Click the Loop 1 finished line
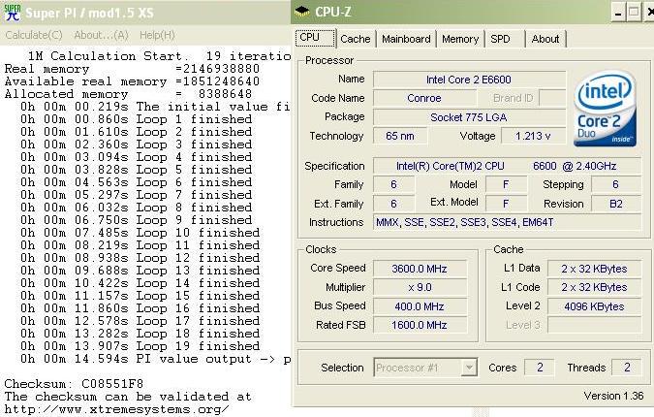The width and height of the screenshot is (654, 417). (136, 119)
